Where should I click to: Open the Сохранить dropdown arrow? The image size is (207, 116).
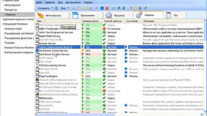[52, 8]
